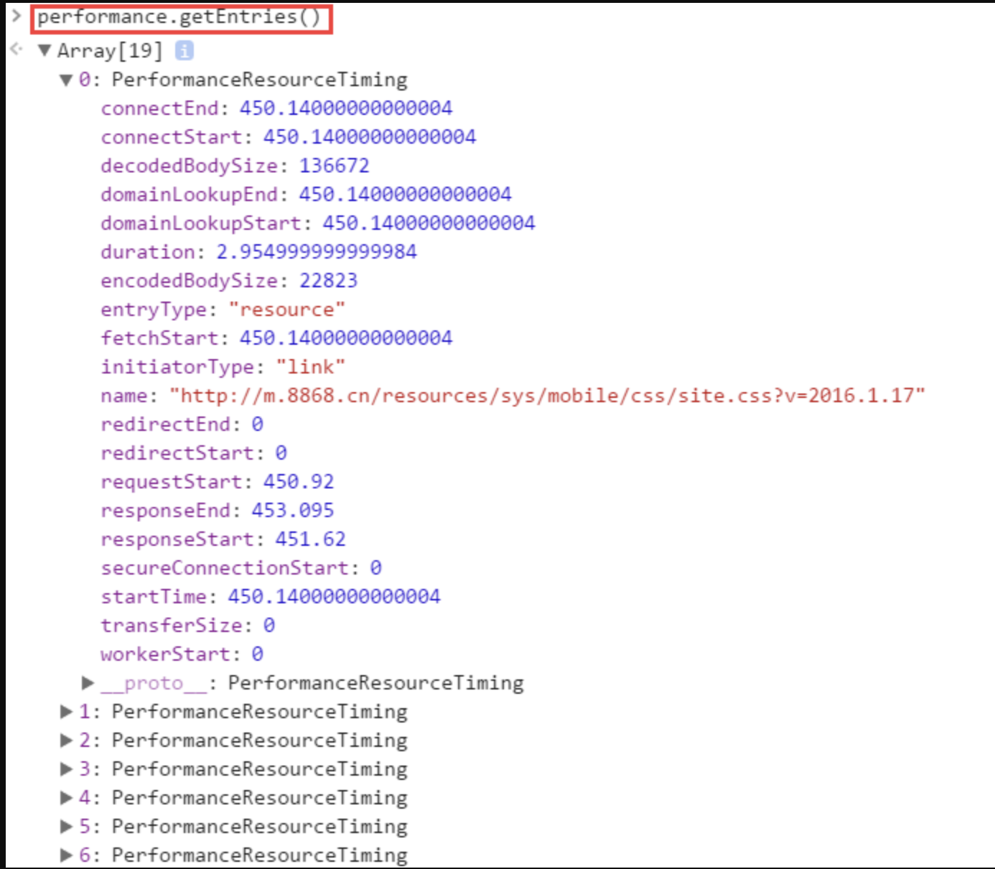
Task: Click the entryType "resource" value
Action: coord(286,310)
